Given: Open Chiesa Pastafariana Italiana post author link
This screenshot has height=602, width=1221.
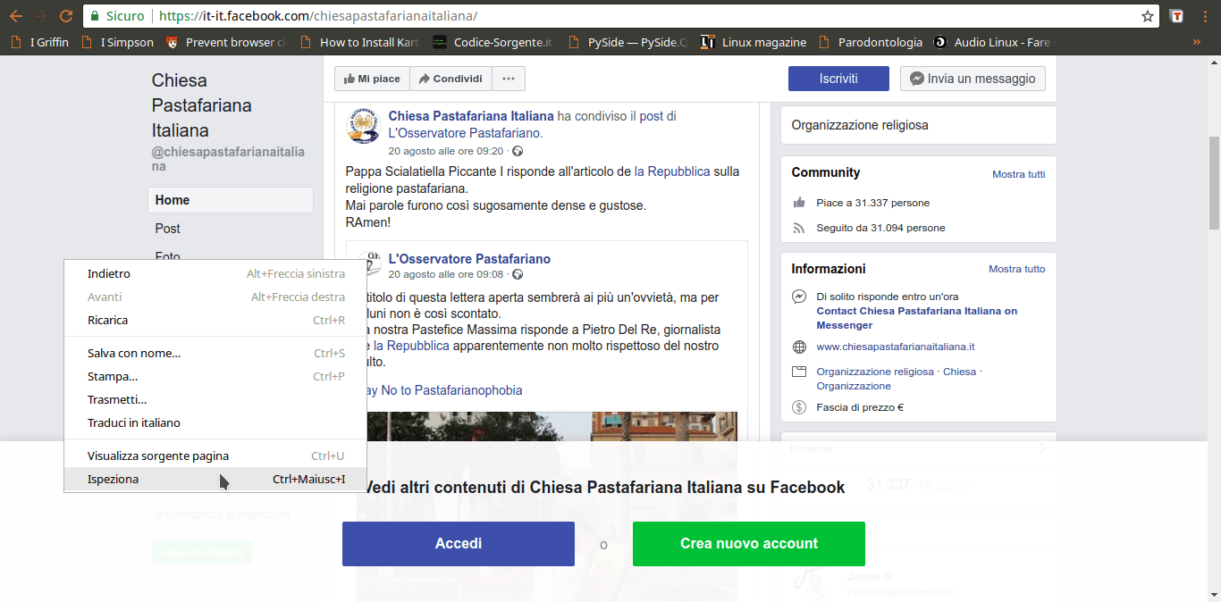Looking at the screenshot, I should tap(471, 116).
